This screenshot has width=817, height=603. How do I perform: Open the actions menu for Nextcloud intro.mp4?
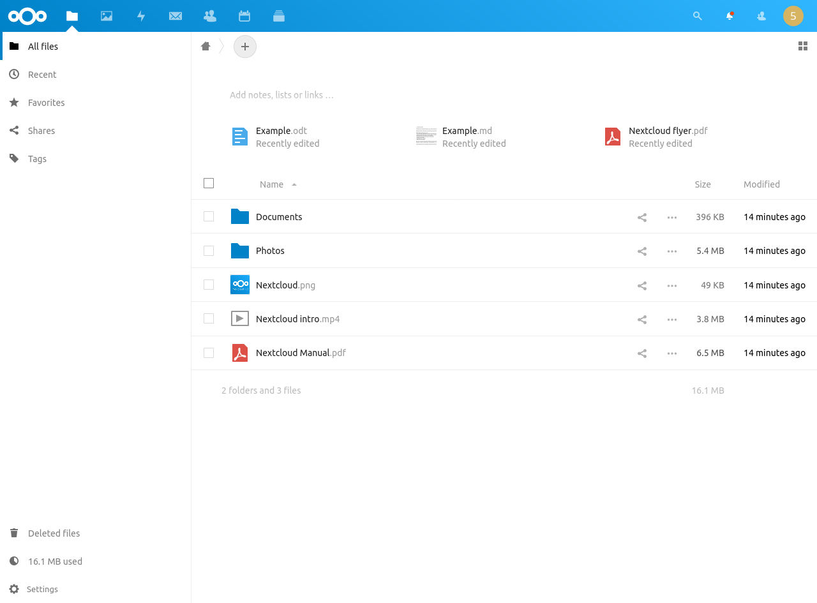pyautogui.click(x=672, y=319)
